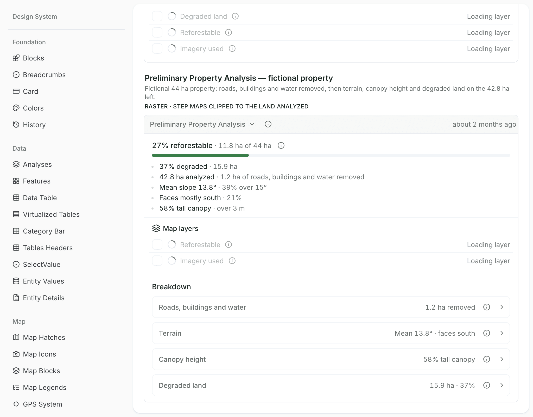Expand the Terrain row chevron

click(502, 333)
